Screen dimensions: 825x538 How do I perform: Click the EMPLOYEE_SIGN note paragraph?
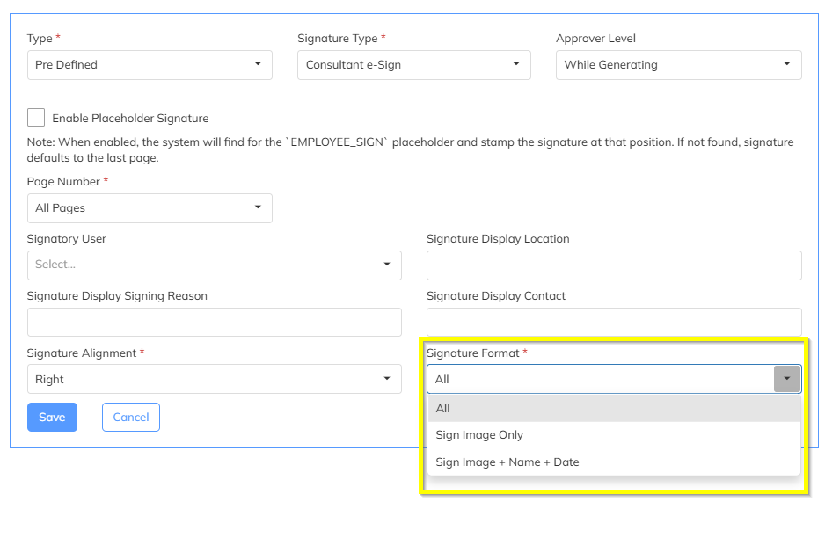click(x=411, y=150)
